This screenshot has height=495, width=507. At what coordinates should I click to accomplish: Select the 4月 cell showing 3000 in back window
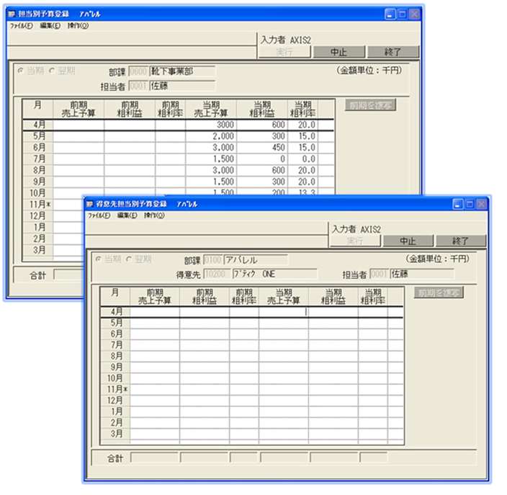211,125
